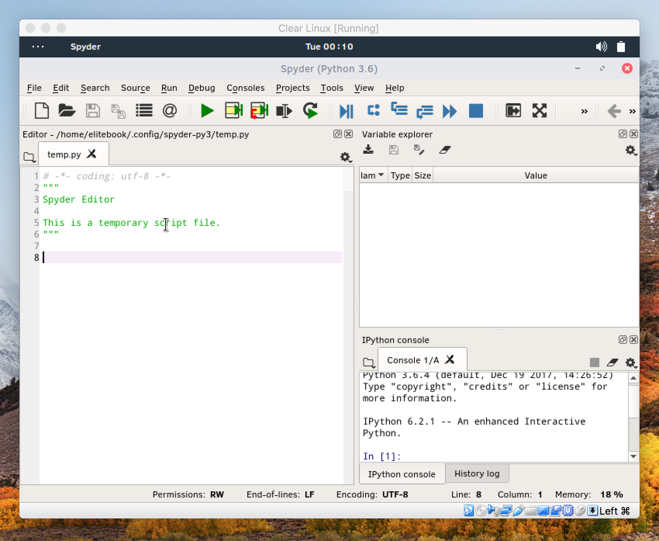
Task: Import data in Variable explorer
Action: click(x=368, y=150)
